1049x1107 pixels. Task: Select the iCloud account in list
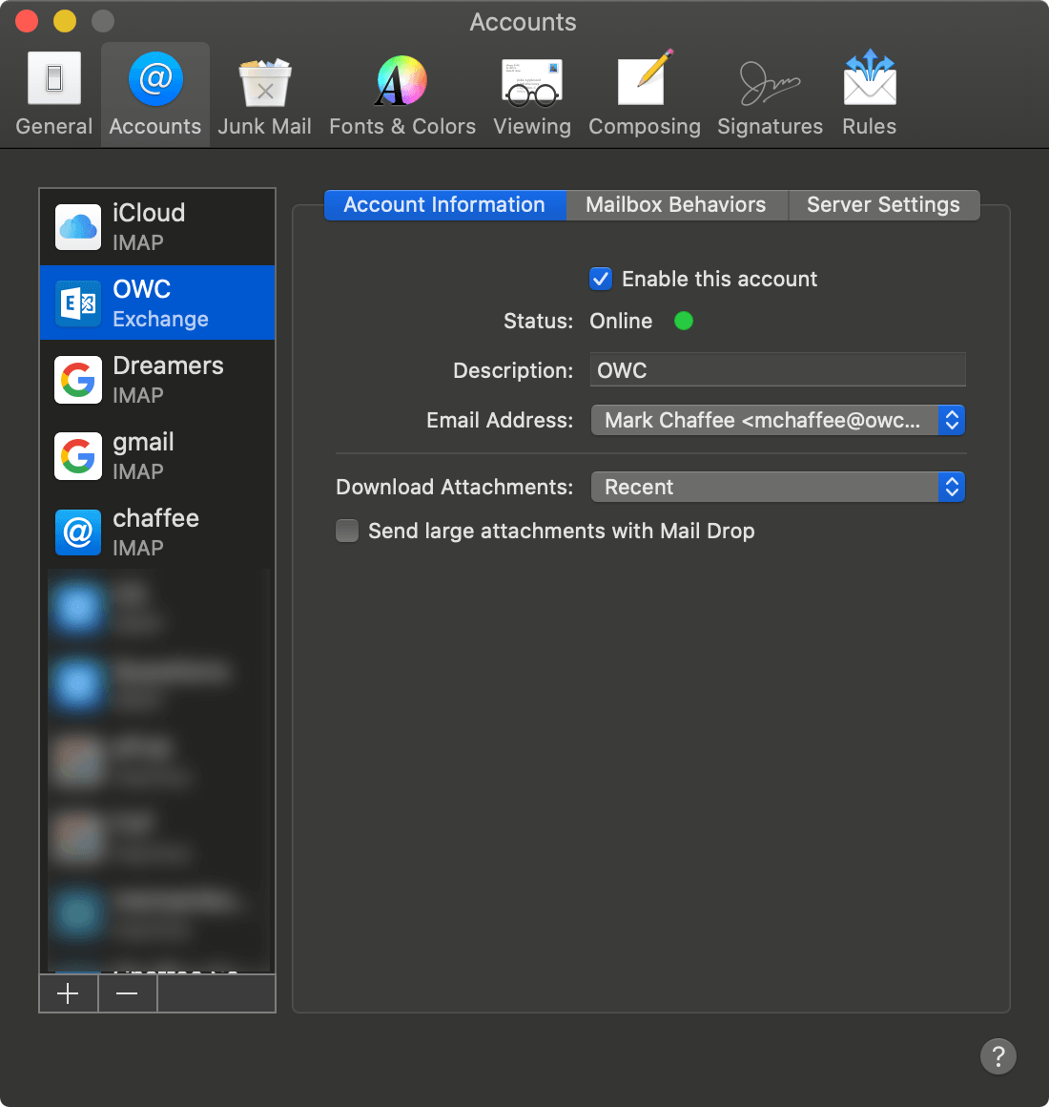(x=157, y=227)
